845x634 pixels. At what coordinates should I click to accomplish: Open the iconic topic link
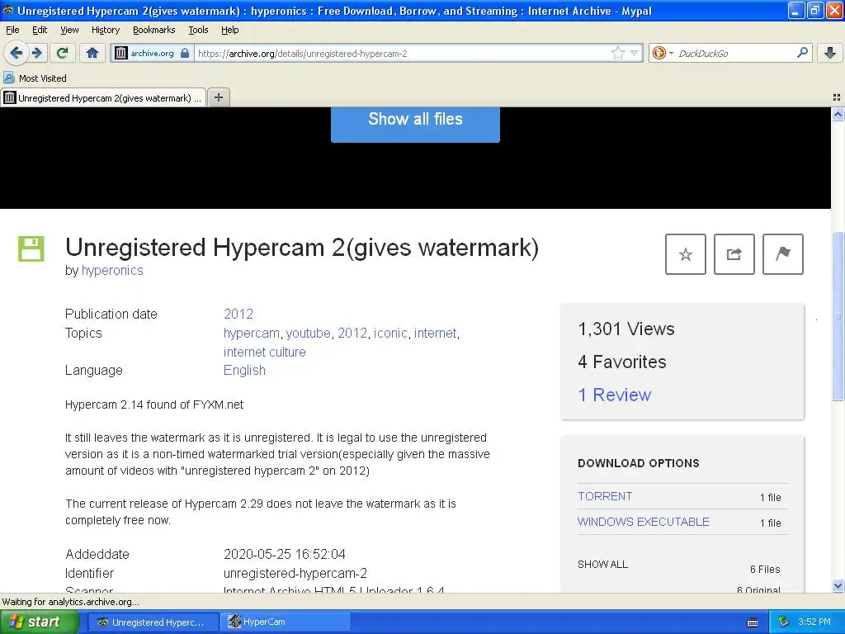390,334
